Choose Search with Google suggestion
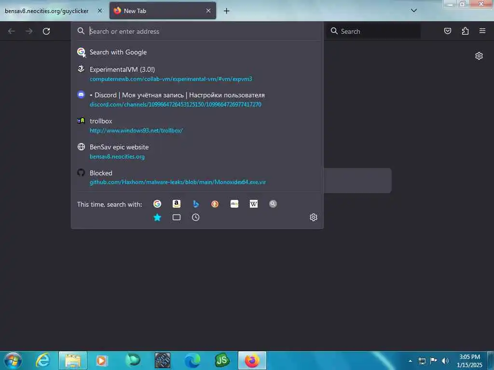Screen dimensions: 494x370 coord(197,52)
